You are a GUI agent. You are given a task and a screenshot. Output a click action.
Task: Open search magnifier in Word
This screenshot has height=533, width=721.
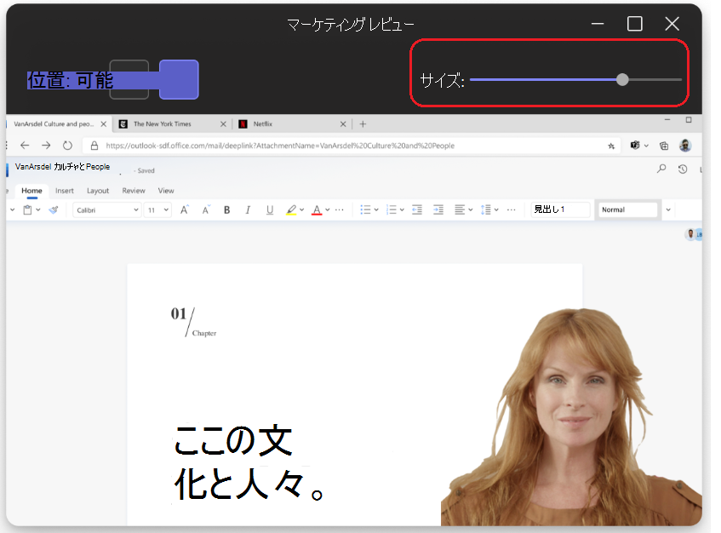coord(661,169)
